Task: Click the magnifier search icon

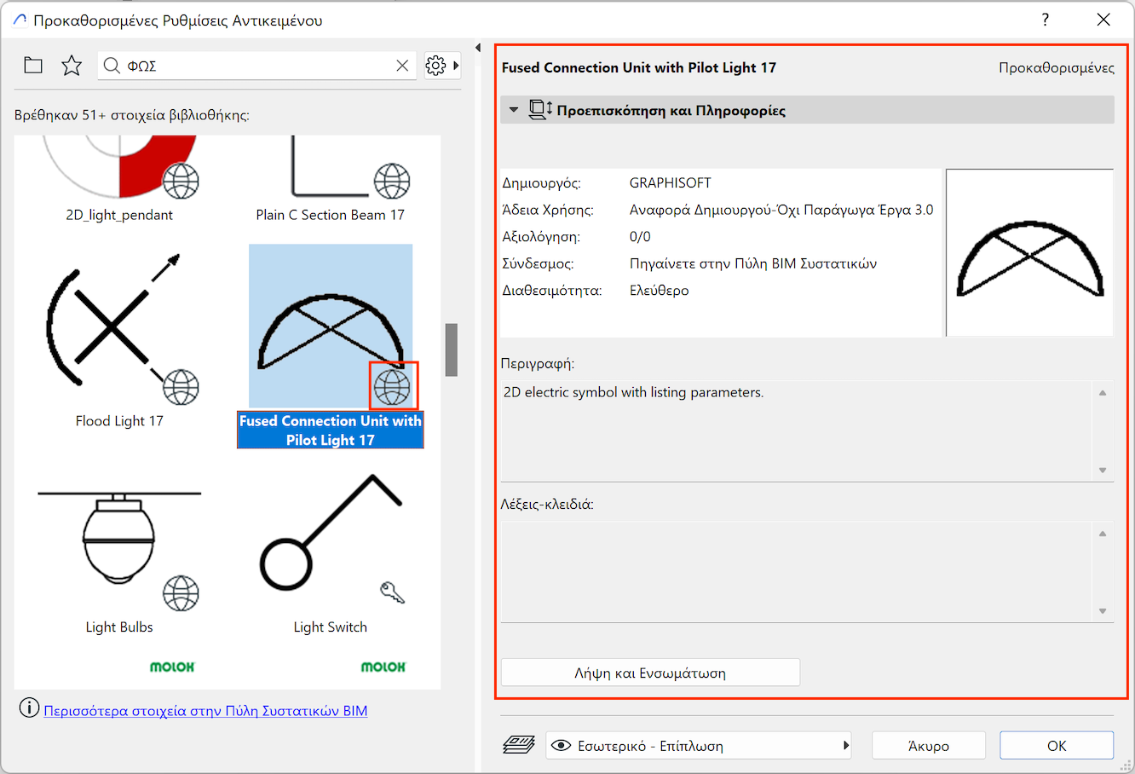Action: coord(112,66)
